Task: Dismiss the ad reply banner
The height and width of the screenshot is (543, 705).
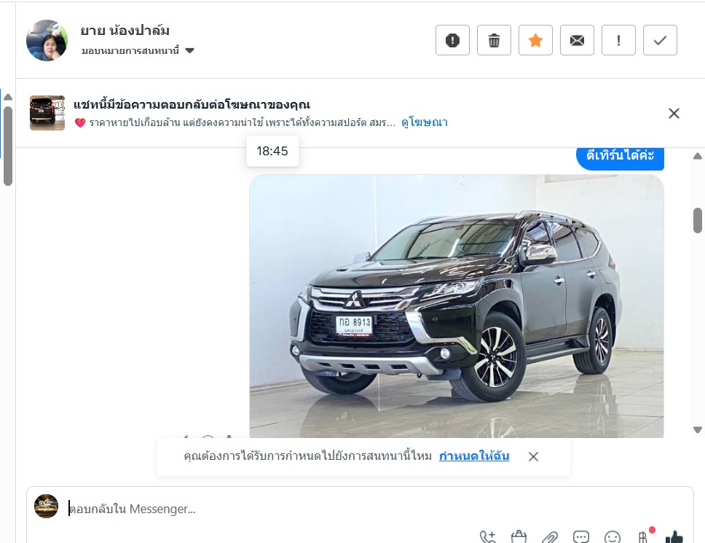Action: tap(674, 114)
